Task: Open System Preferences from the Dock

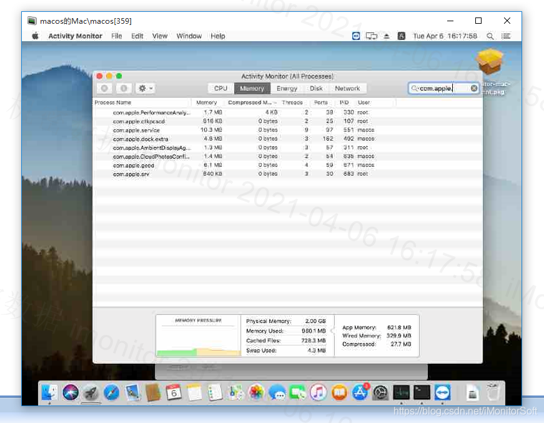Action: 380,393
